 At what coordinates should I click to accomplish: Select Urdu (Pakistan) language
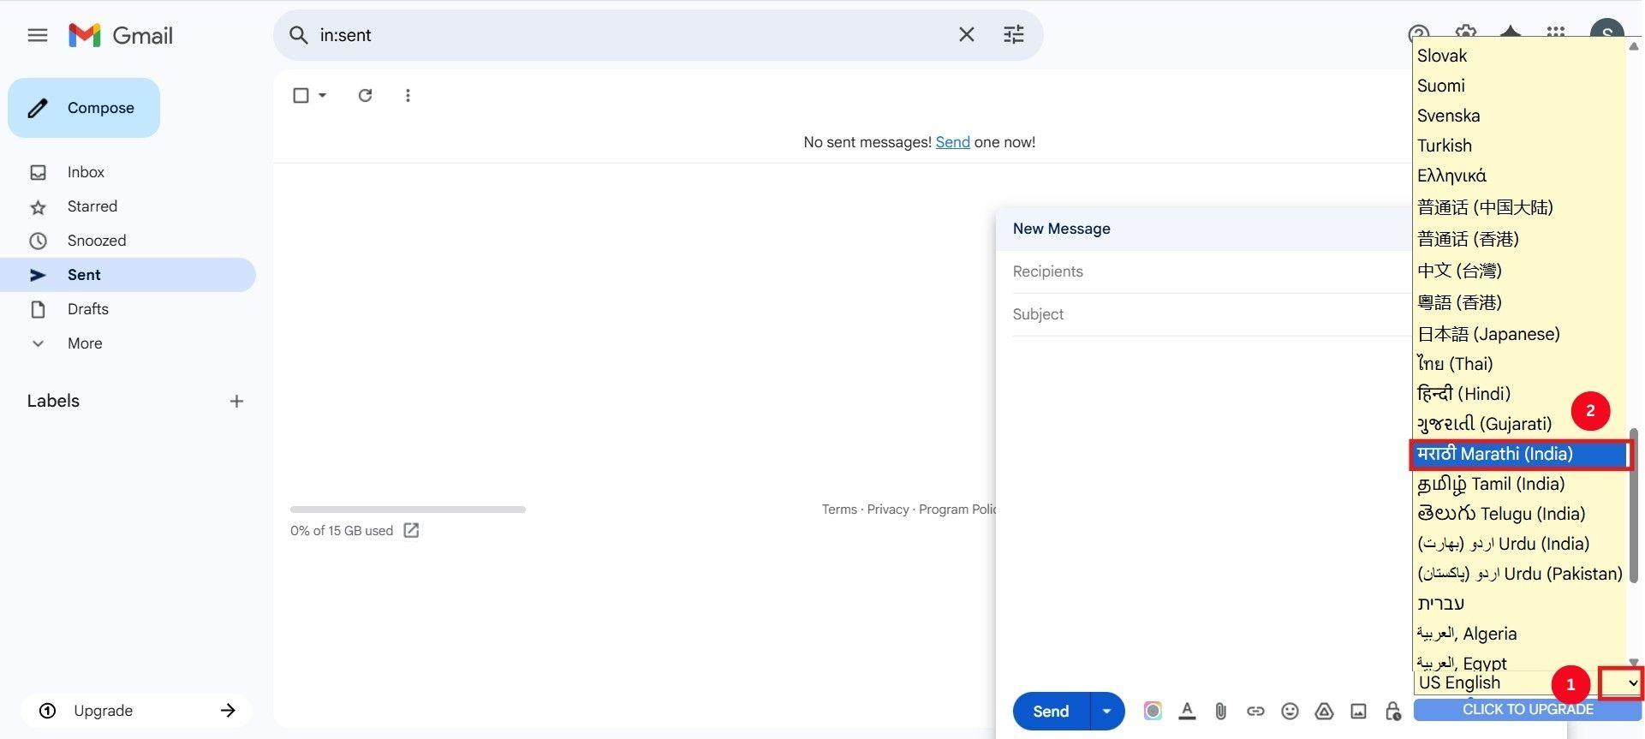pos(1519,574)
